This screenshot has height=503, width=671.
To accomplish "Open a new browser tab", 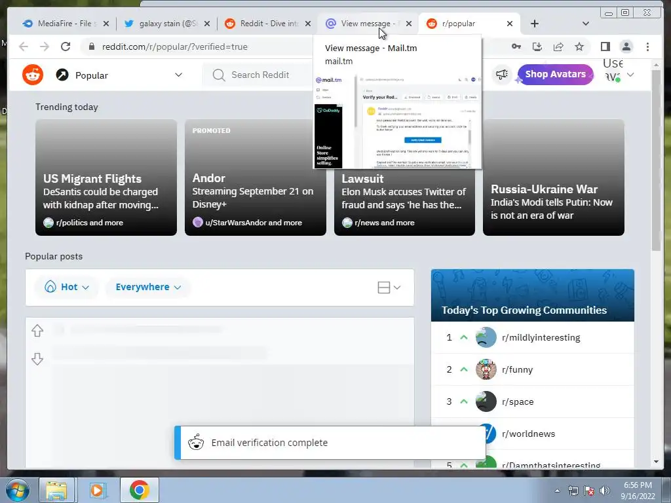I will (535, 24).
